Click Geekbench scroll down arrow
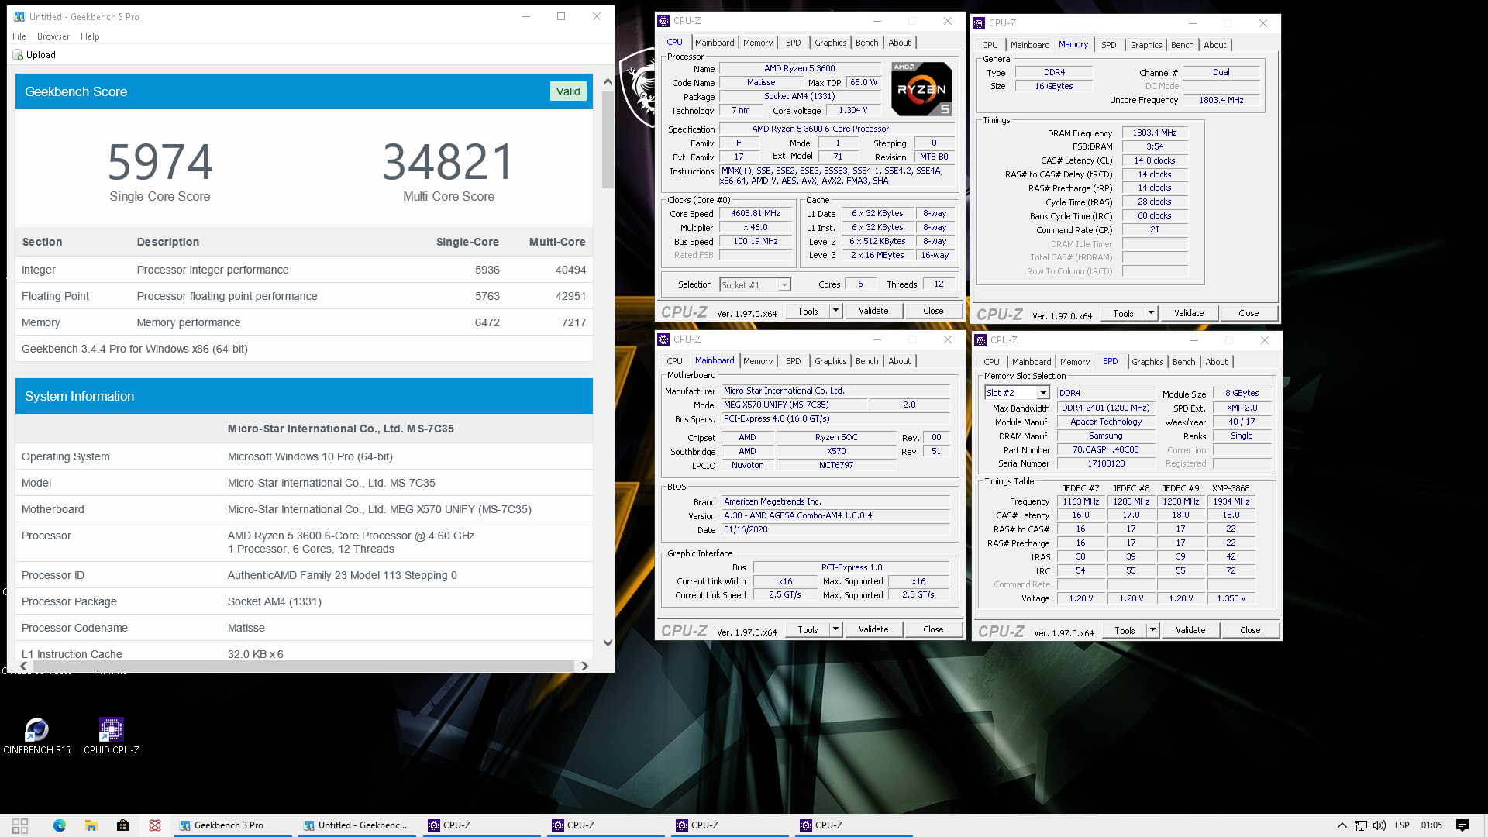The height and width of the screenshot is (837, 1488). pos(608,642)
